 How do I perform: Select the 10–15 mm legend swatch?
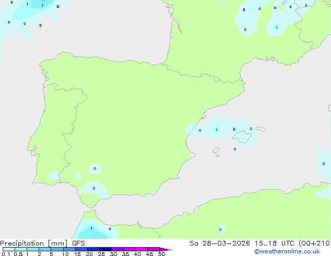[x=69, y=249]
